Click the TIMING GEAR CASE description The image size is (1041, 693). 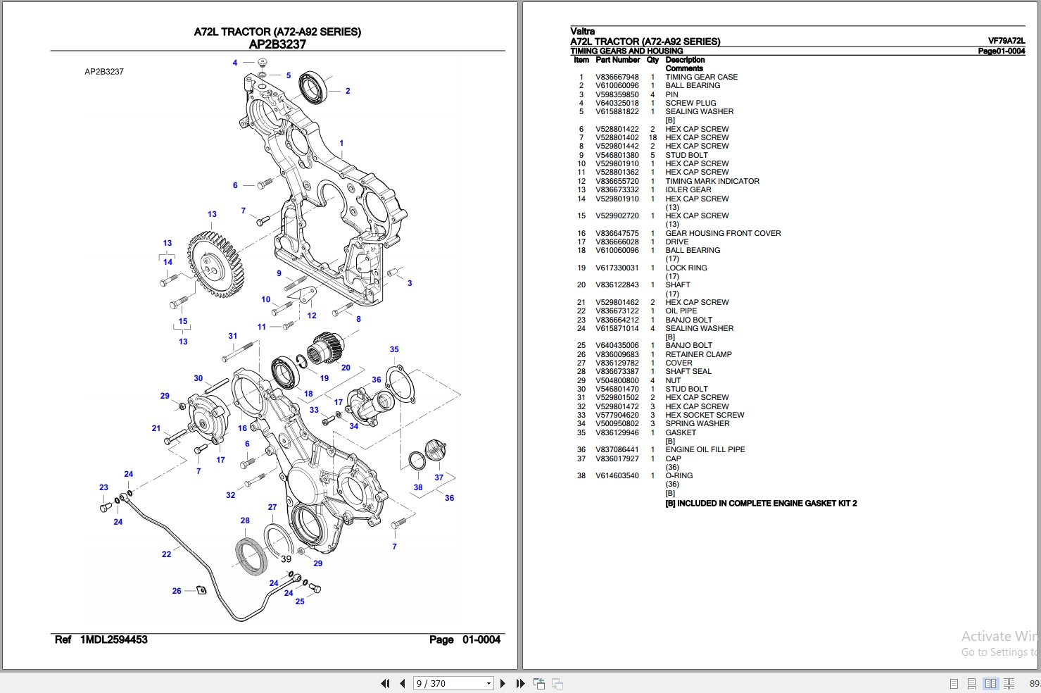702,77
